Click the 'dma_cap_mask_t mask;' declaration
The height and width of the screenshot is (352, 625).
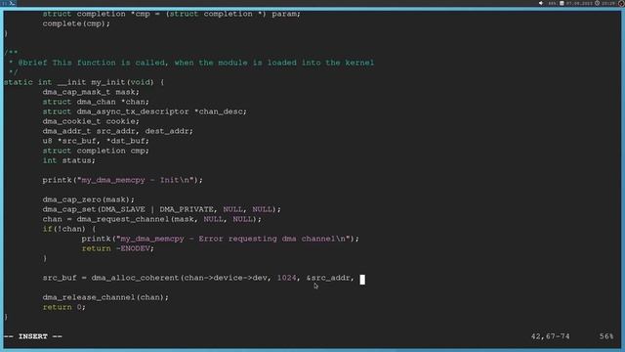(x=91, y=92)
